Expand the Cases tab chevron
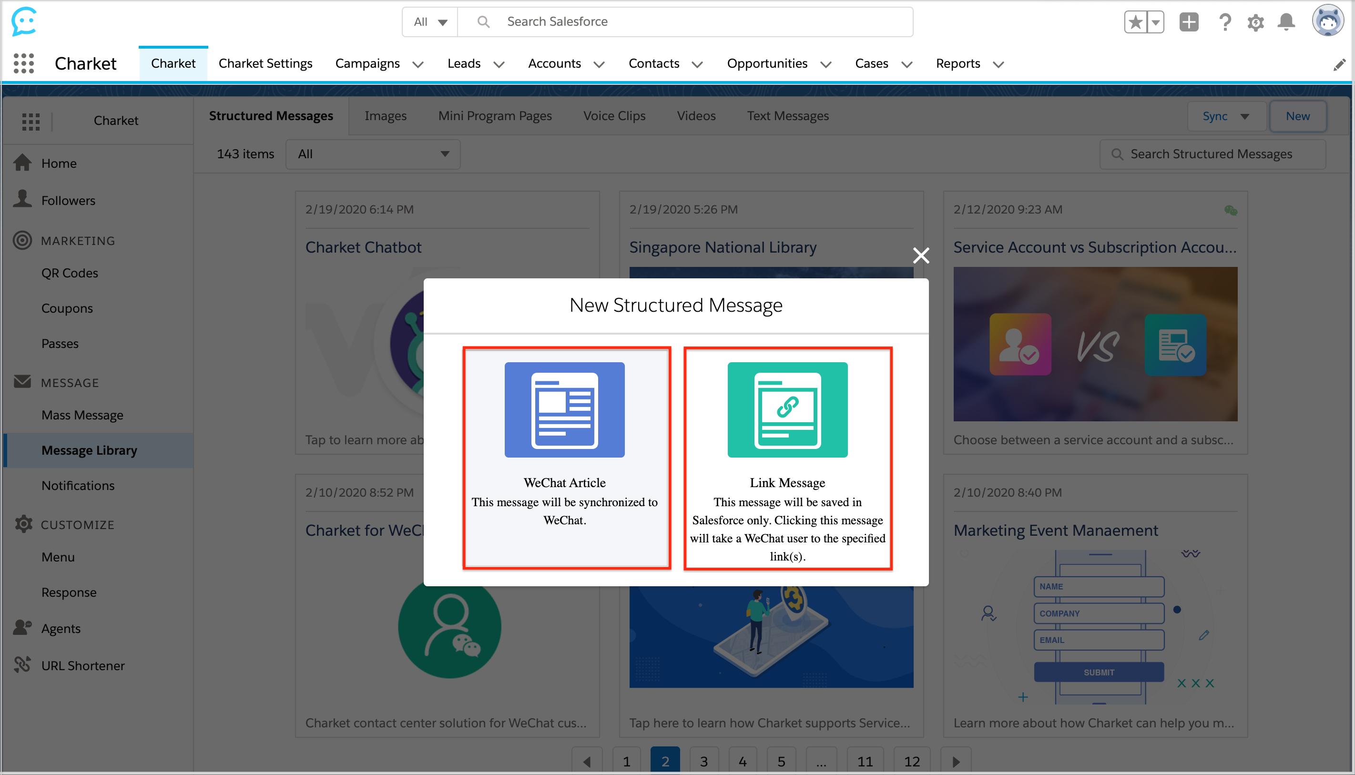This screenshot has height=775, width=1355. point(907,64)
